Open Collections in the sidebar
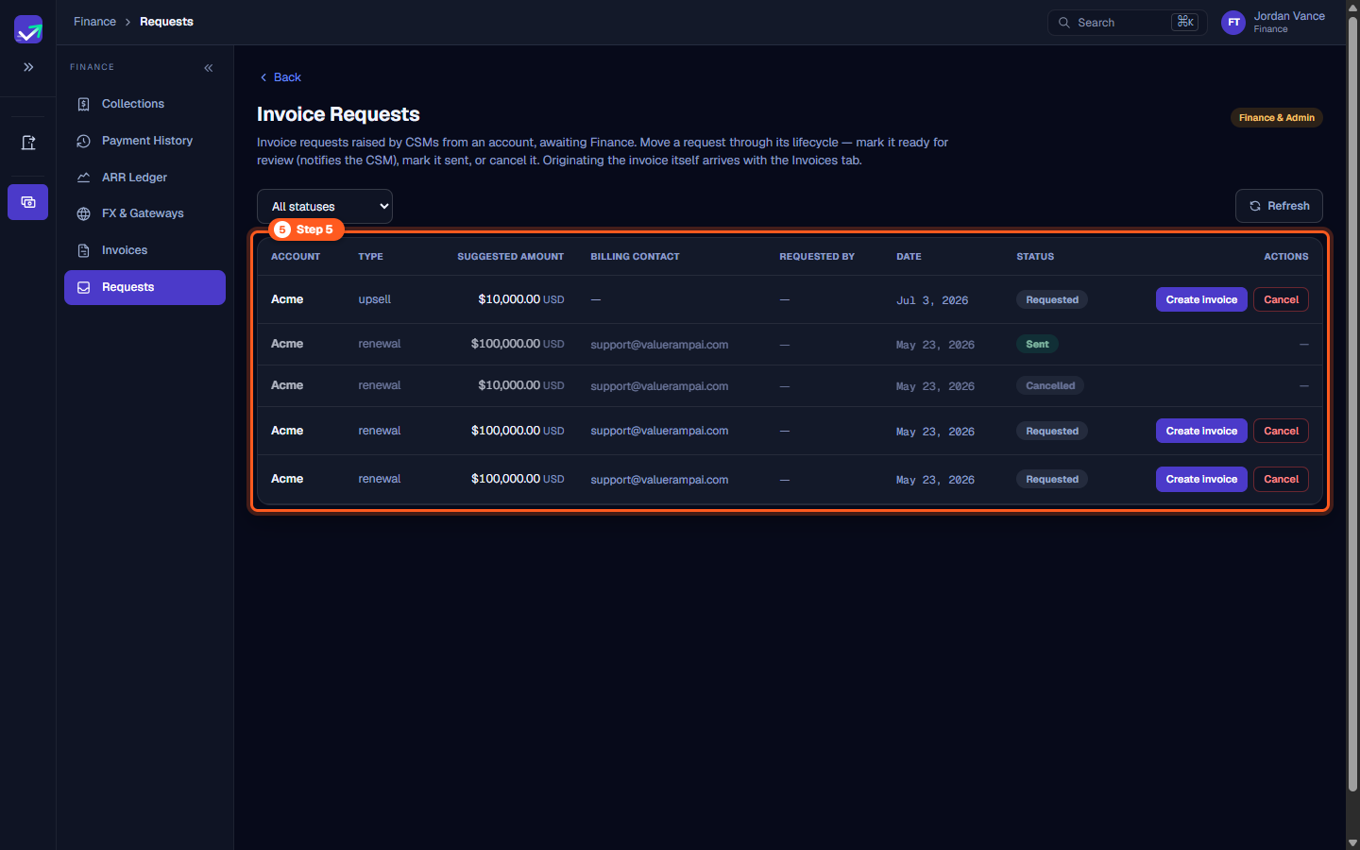The height and width of the screenshot is (850, 1360). click(x=144, y=104)
